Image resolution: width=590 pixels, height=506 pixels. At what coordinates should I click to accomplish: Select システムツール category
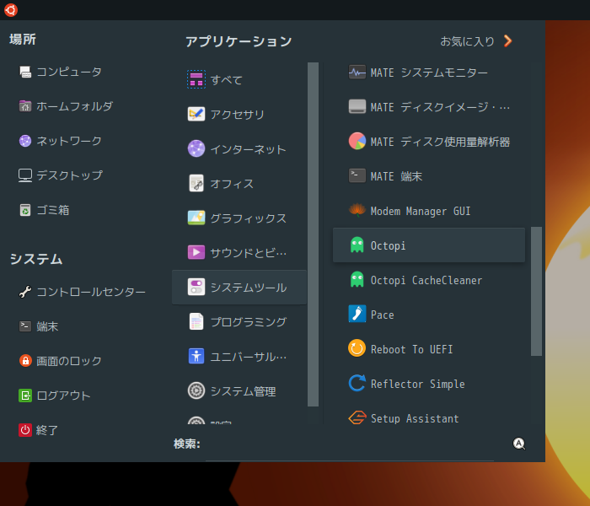click(x=239, y=288)
